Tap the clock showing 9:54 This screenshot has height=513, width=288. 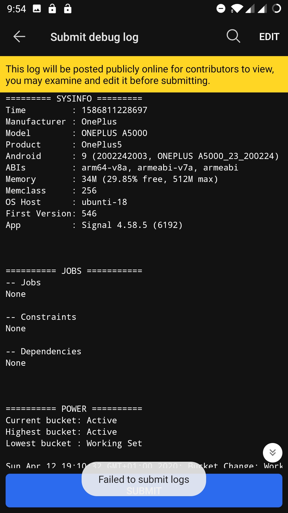click(16, 9)
